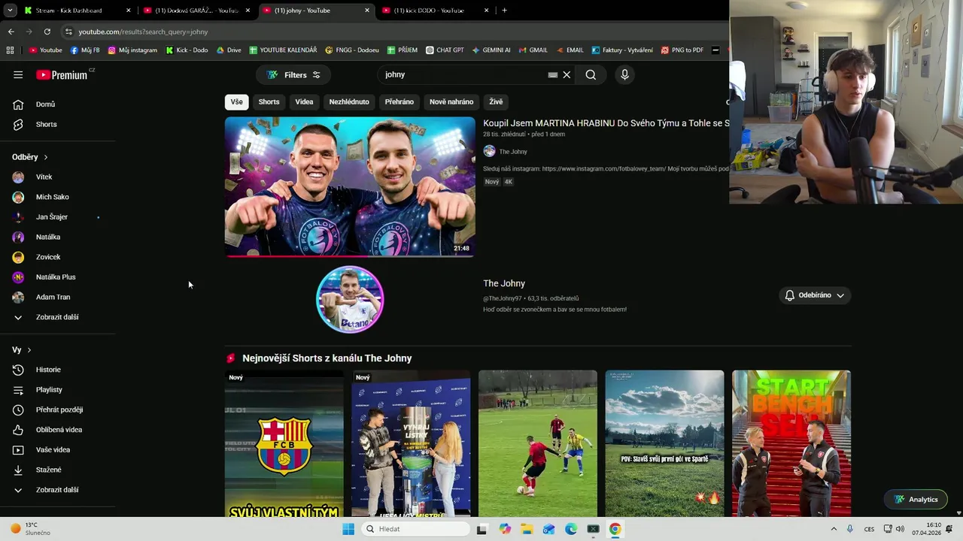Click the Windows taskbar Hledat search box
This screenshot has width=963, height=541.
pyautogui.click(x=415, y=529)
